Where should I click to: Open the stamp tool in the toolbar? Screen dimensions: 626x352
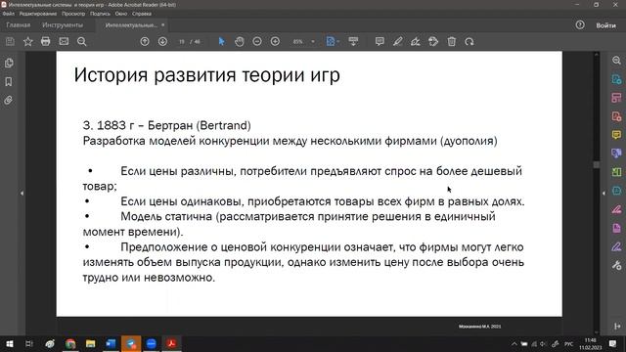coord(433,41)
